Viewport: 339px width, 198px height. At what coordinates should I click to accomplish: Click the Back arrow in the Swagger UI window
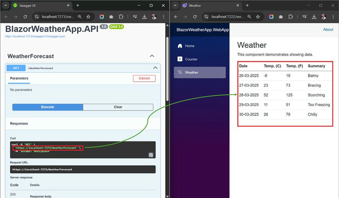pyautogui.click(x=6, y=17)
